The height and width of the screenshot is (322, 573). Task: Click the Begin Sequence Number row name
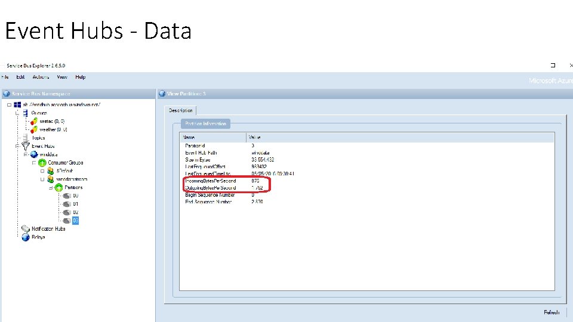coord(210,195)
